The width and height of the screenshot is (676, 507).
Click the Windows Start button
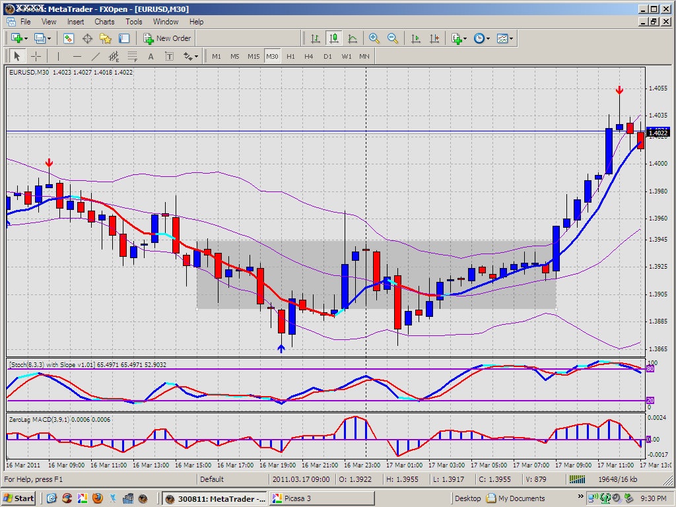point(18,498)
